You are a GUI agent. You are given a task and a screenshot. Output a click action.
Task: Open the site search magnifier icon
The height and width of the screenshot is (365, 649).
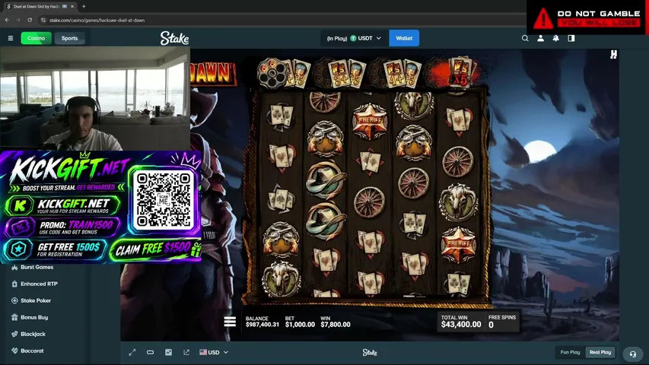(525, 38)
